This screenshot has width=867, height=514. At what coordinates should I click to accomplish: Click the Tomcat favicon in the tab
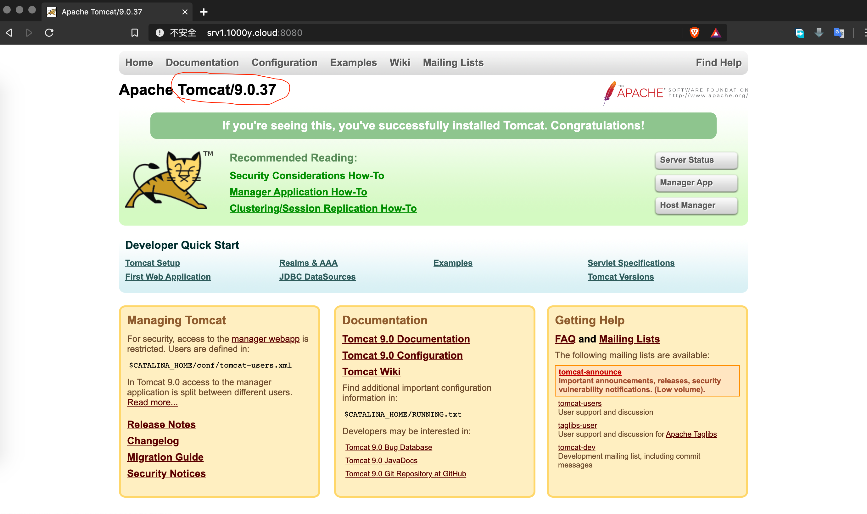(52, 12)
